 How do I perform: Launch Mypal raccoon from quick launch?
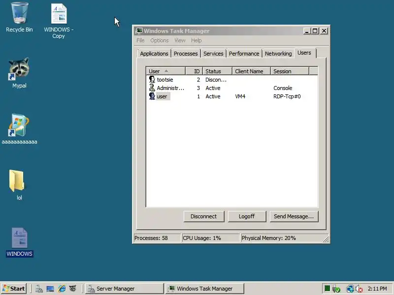[72, 289]
